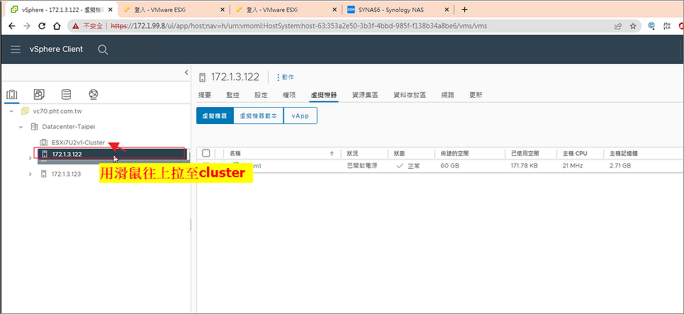Click host icon beside 172.1.3.122 title
This screenshot has width=684, height=314.
[202, 78]
